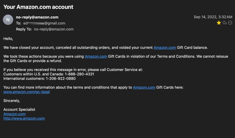The height and width of the screenshot is (138, 235).
Task: Click the recipient gmail.com address
Action: point(44,23)
